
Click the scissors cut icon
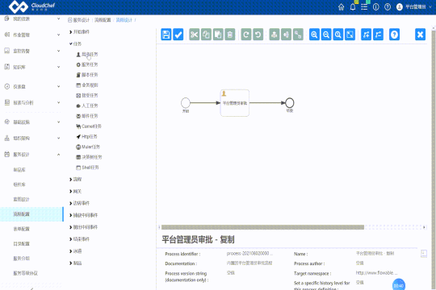[x=194, y=35]
